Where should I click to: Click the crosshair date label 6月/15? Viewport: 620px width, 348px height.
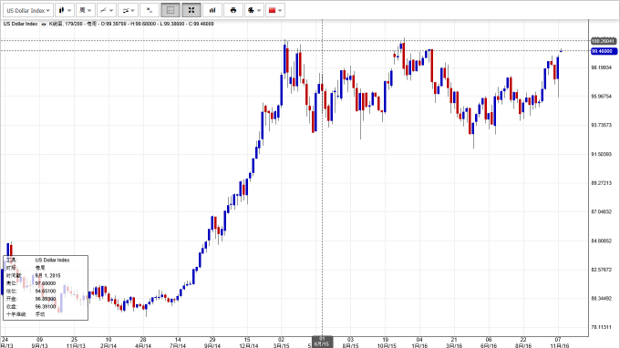pos(322,342)
